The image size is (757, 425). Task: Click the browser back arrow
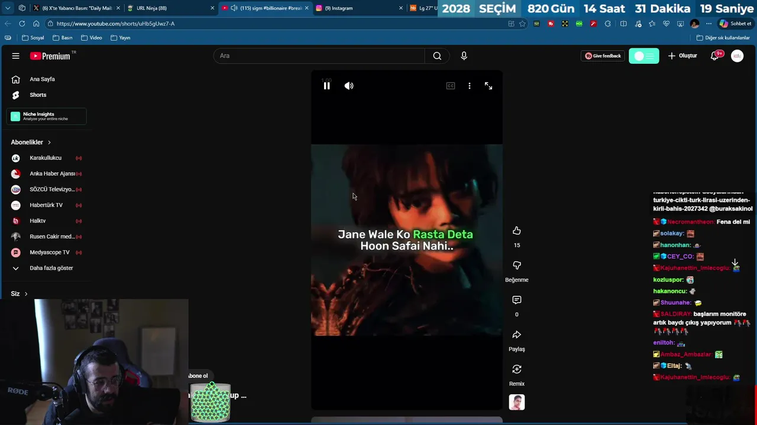point(8,24)
